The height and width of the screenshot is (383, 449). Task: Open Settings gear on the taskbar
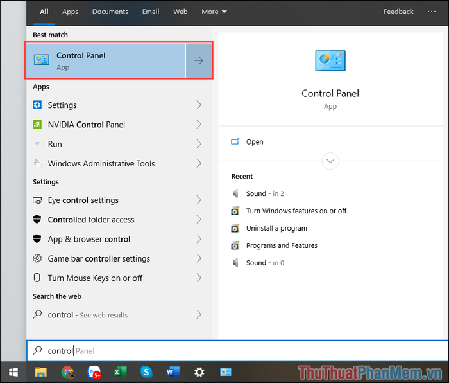(x=199, y=372)
